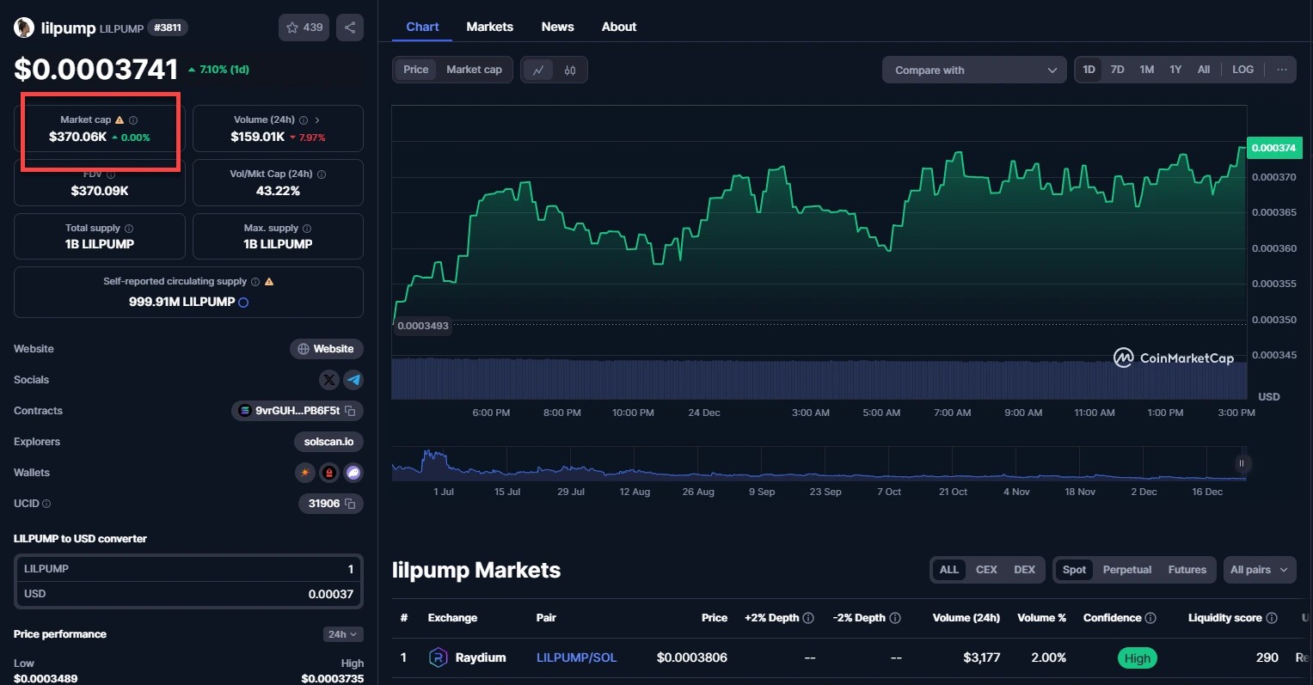Filter markets to DEX only
This screenshot has width=1313, height=685.
[1024, 570]
